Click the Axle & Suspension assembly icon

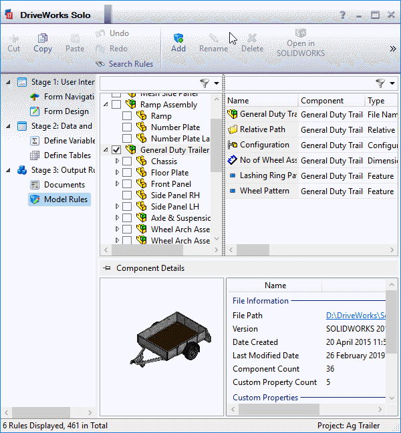click(x=142, y=218)
